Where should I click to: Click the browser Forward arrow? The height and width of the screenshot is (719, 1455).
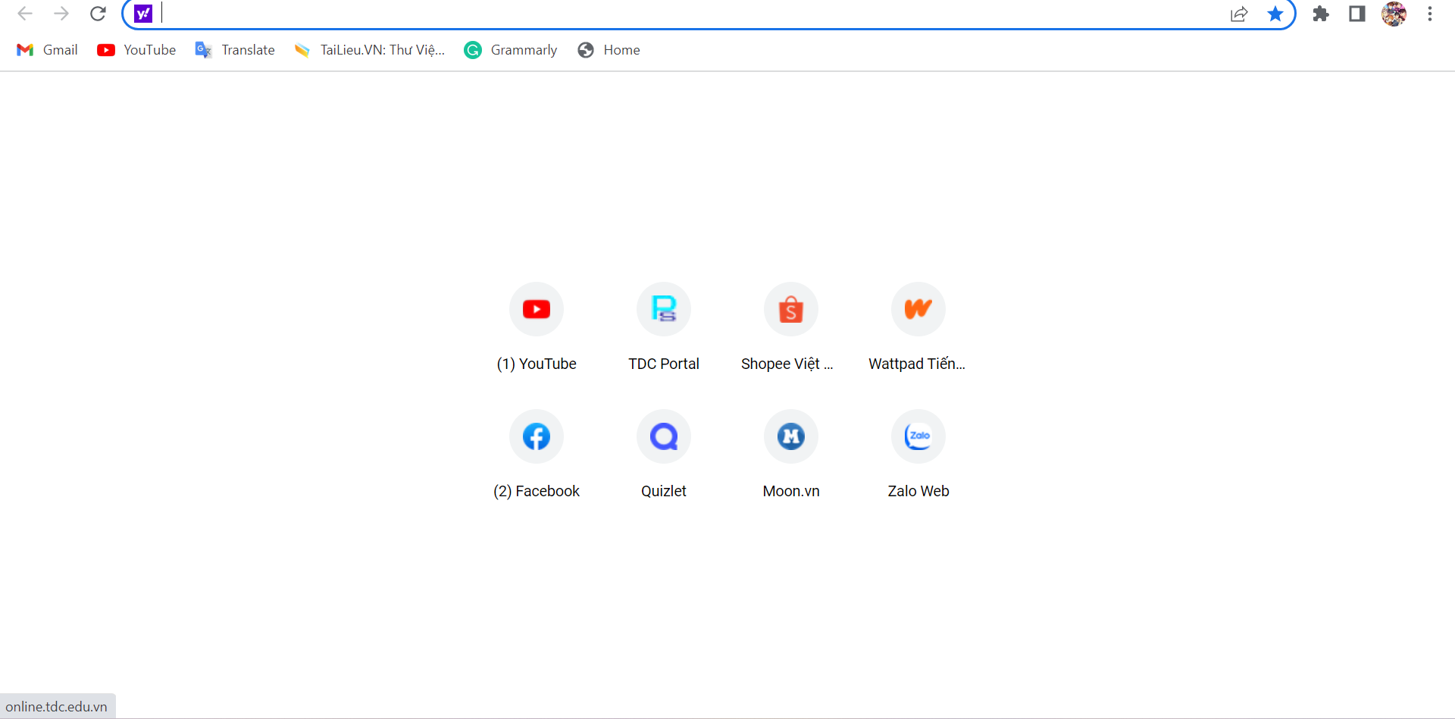(x=61, y=14)
